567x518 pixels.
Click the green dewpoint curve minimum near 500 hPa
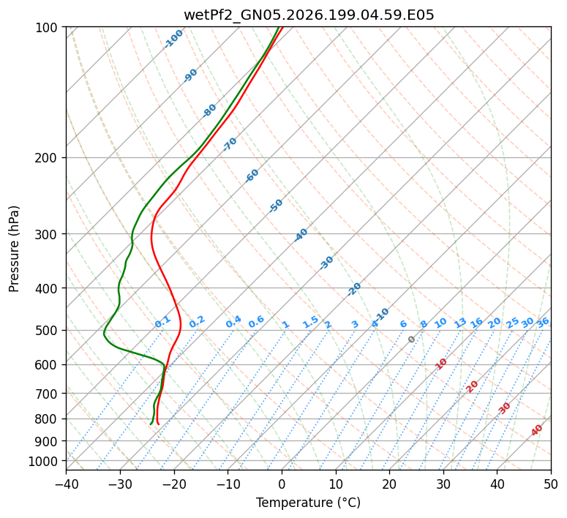pyautogui.click(x=104, y=333)
